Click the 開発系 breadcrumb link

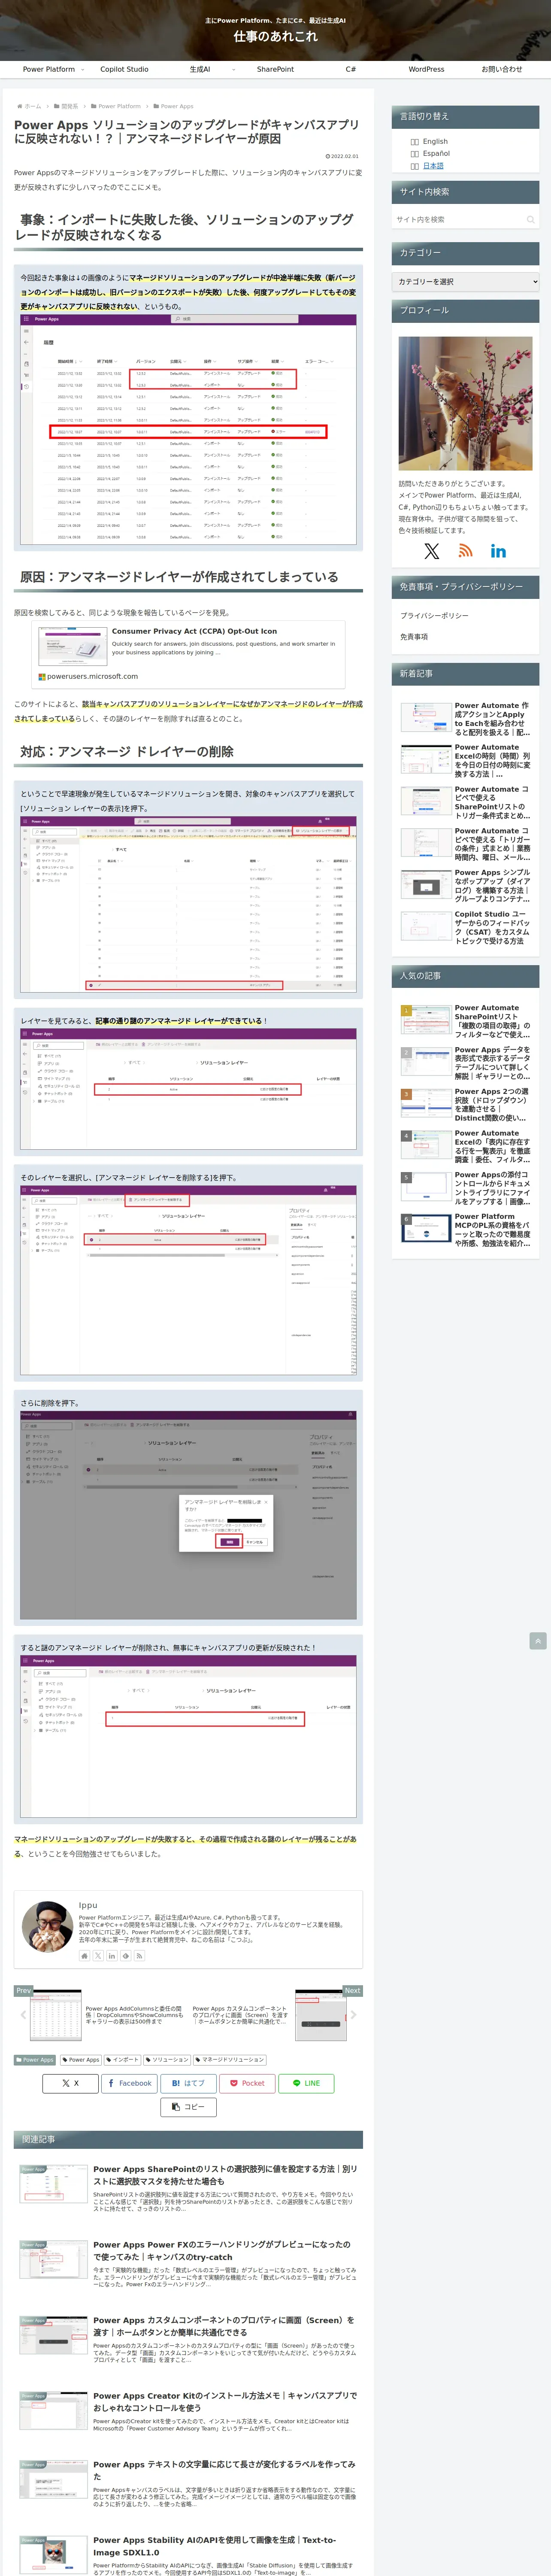tap(69, 106)
